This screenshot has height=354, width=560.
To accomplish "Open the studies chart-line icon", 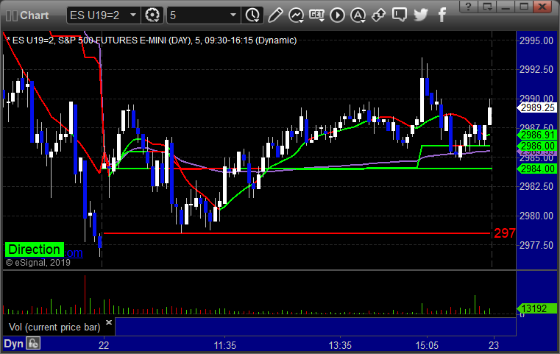I will 296,15.
